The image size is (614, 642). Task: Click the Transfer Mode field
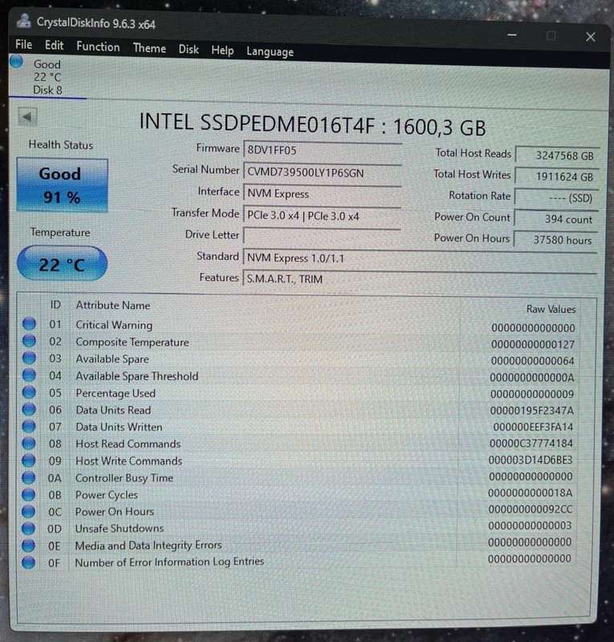pos(323,216)
